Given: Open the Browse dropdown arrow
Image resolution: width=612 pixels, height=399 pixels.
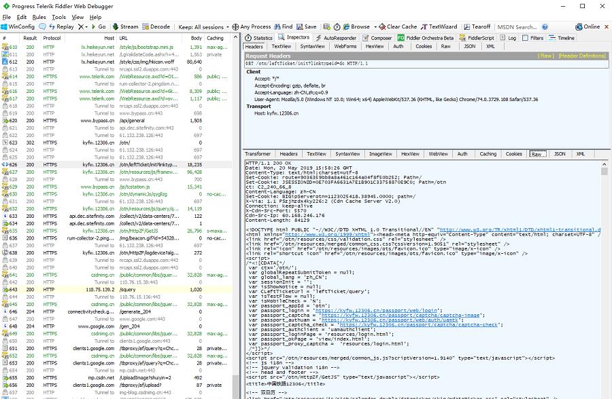Looking at the screenshot, I should coord(375,27).
